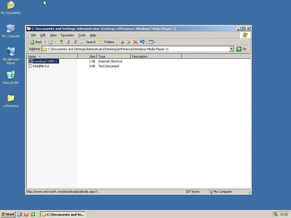Click the Disconnect Network Drive icon

point(75,42)
